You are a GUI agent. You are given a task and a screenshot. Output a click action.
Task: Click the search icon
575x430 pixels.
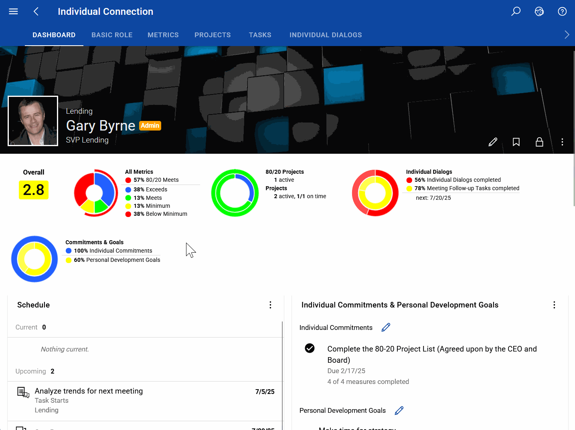point(516,11)
